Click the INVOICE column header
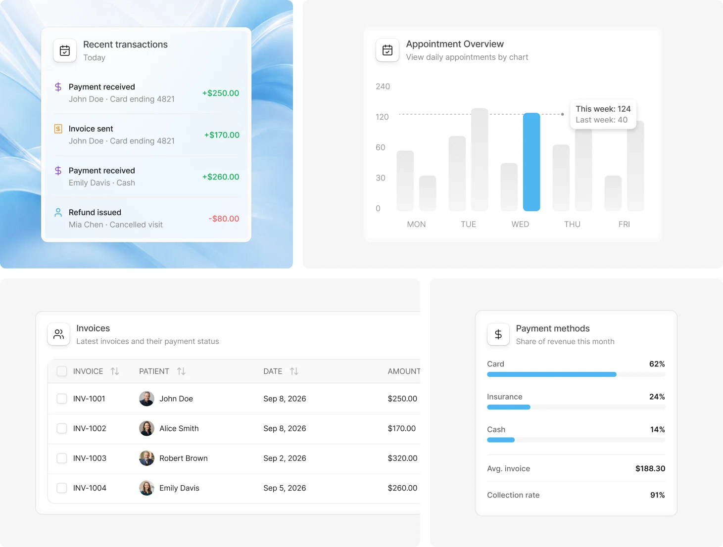Viewport: 723px width, 547px height. (88, 371)
